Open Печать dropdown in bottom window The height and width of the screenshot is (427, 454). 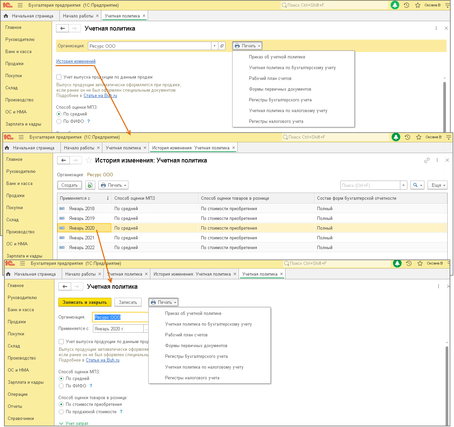pyautogui.click(x=163, y=302)
